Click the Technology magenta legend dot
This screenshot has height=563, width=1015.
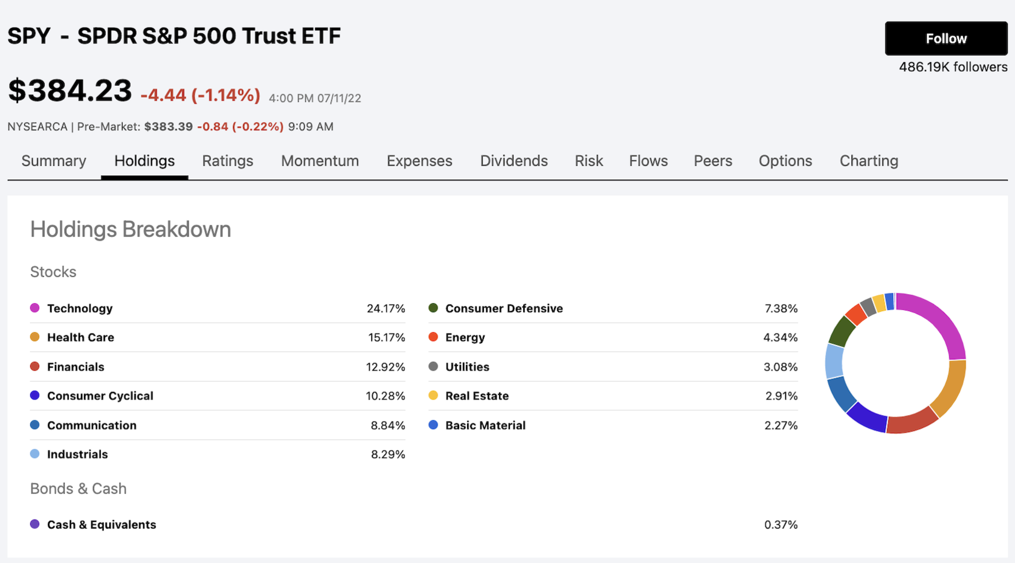click(x=35, y=308)
